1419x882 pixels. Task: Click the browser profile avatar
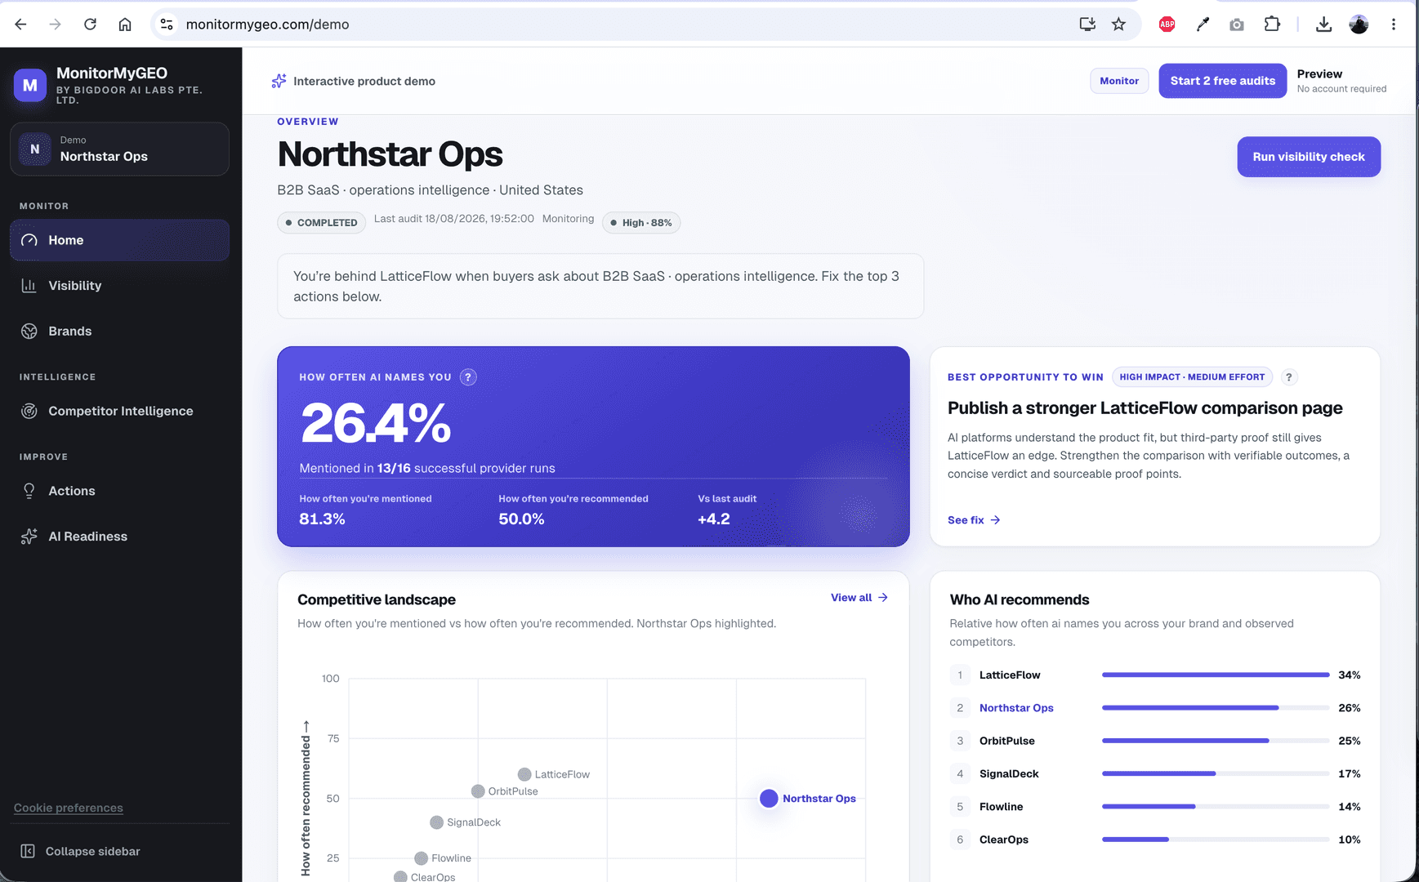1359,24
